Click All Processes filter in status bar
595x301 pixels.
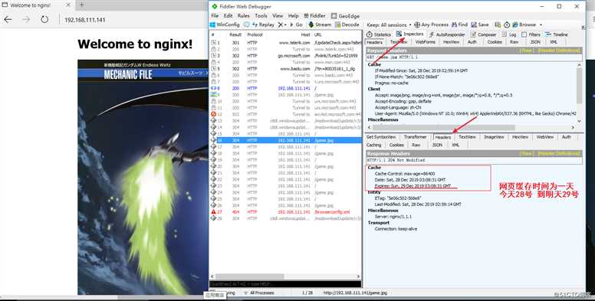[x=259, y=293]
